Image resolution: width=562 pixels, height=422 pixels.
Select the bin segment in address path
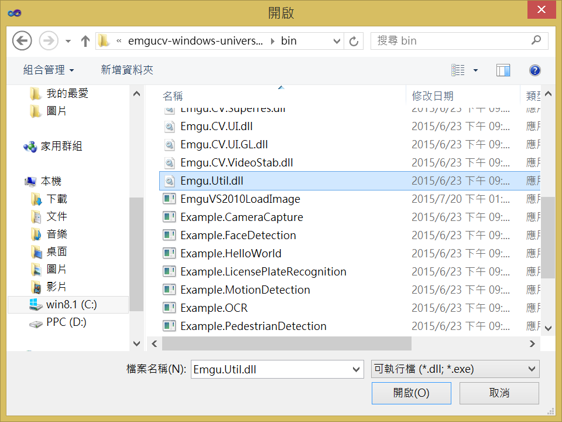point(289,41)
